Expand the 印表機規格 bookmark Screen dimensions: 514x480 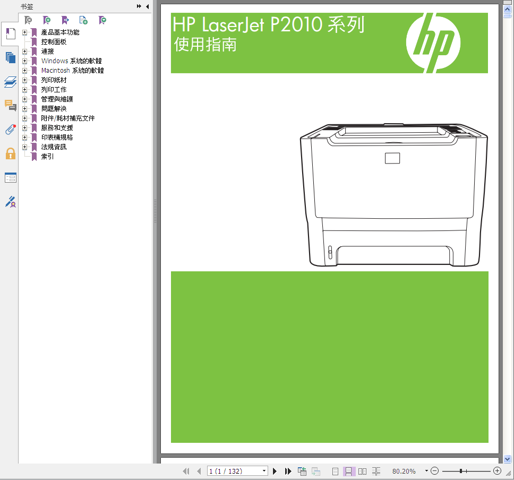[24, 138]
